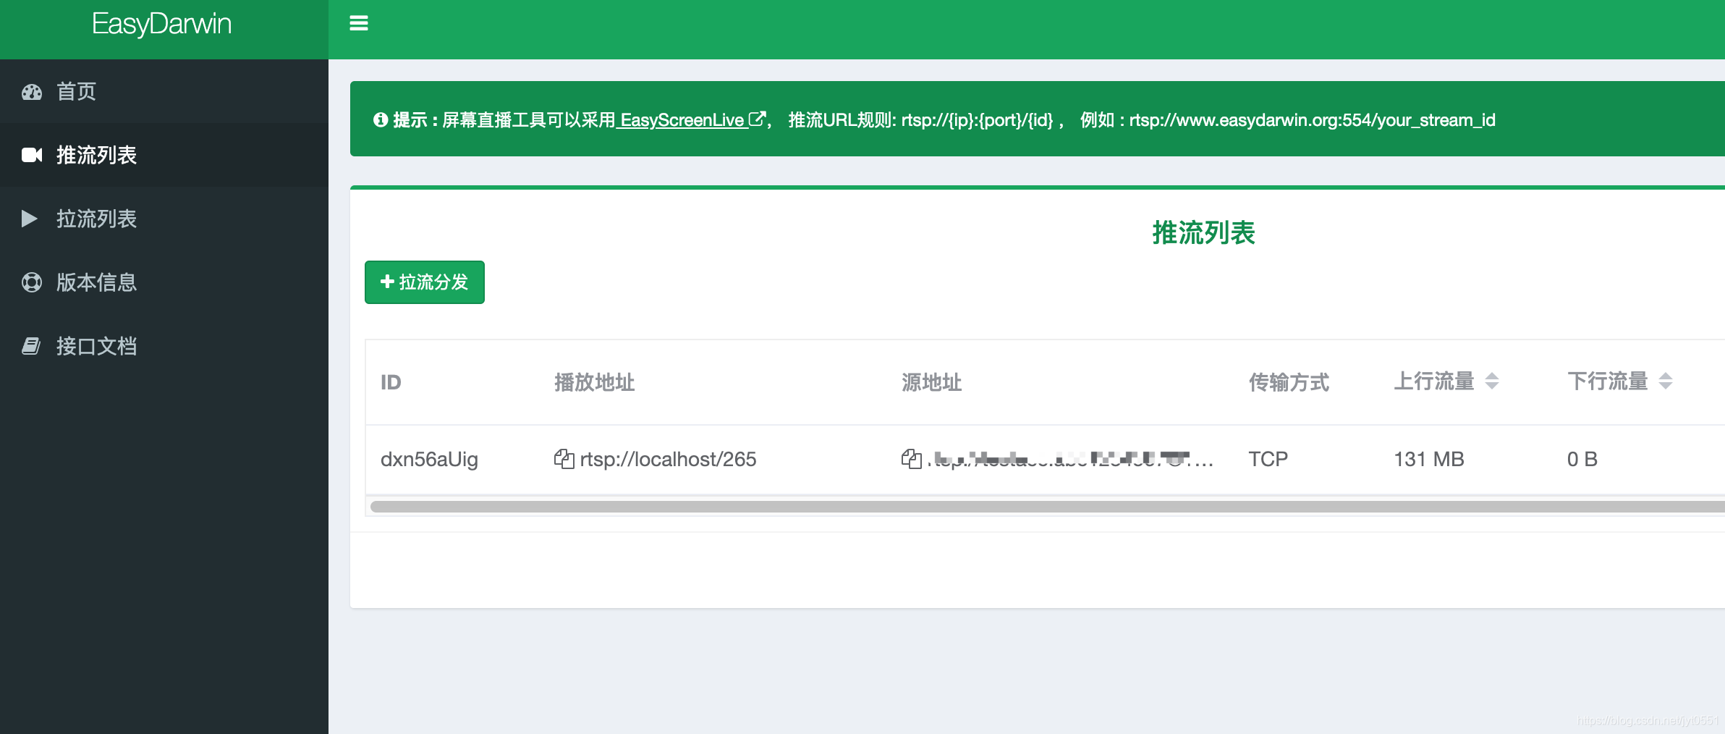Copy the rtsp://localhost/265 play address

coord(565,459)
